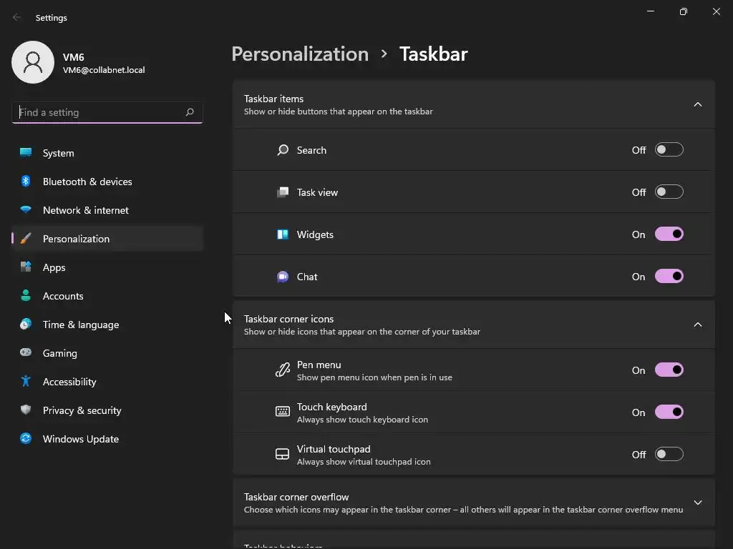Screen dimensions: 733x549
Task: Click the Accessibility icon in sidebar
Action: click(x=26, y=382)
